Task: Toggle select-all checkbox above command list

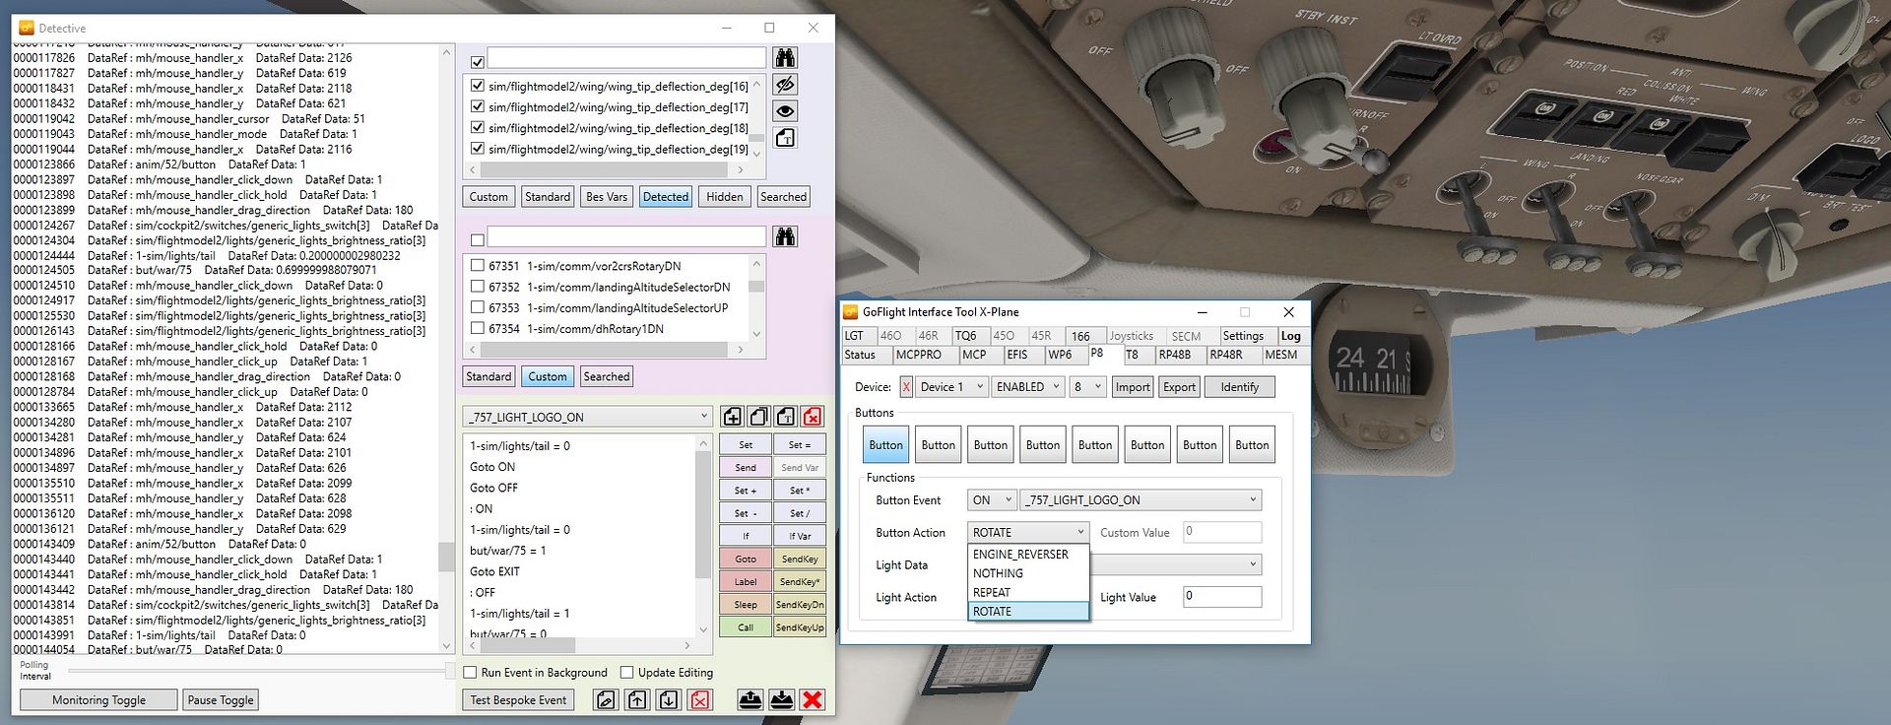Action: (478, 239)
